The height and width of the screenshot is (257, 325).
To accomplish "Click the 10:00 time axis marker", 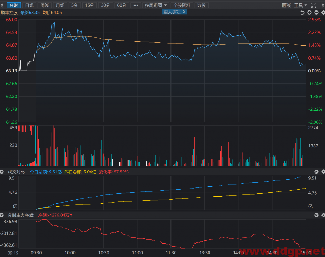I will [70, 253].
